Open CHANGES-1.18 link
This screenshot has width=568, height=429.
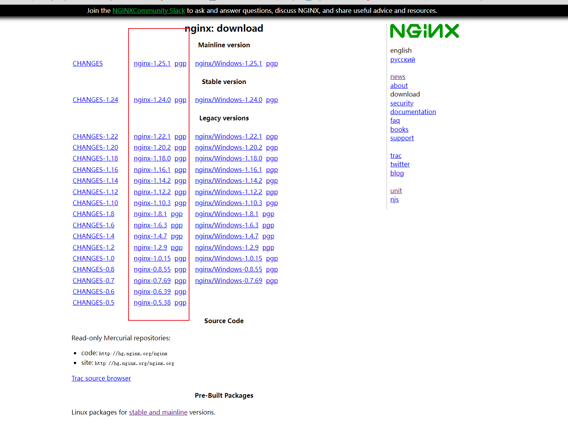tap(95, 158)
